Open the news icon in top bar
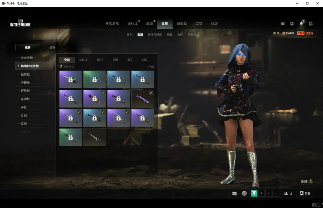323x208 pixels. (x=292, y=24)
